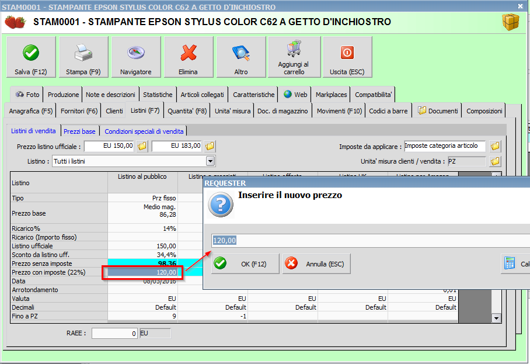Click the Imposte categoria articolo field
Screen dimensions: 530x364
[x=445, y=146]
